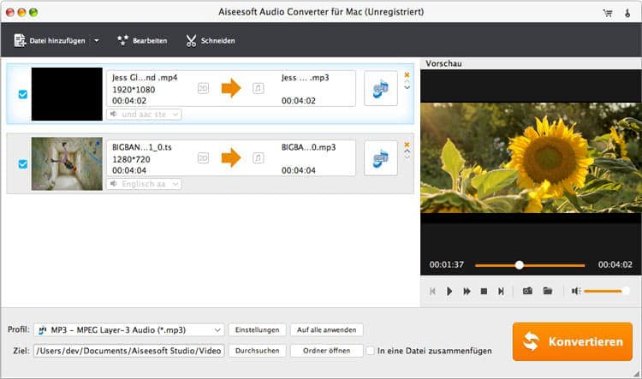Image resolution: width=642 pixels, height=379 pixels.
Task: Adjust the preview volume slider
Action: pos(606,291)
